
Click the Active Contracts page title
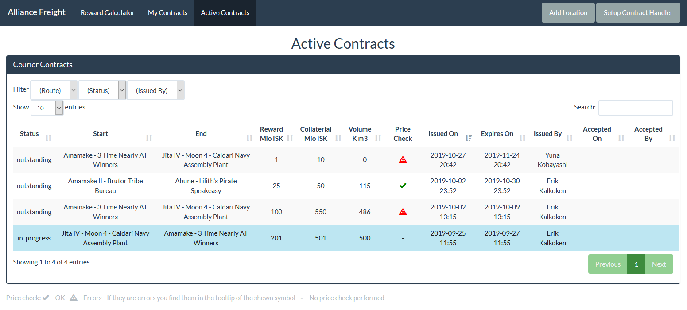[343, 43]
